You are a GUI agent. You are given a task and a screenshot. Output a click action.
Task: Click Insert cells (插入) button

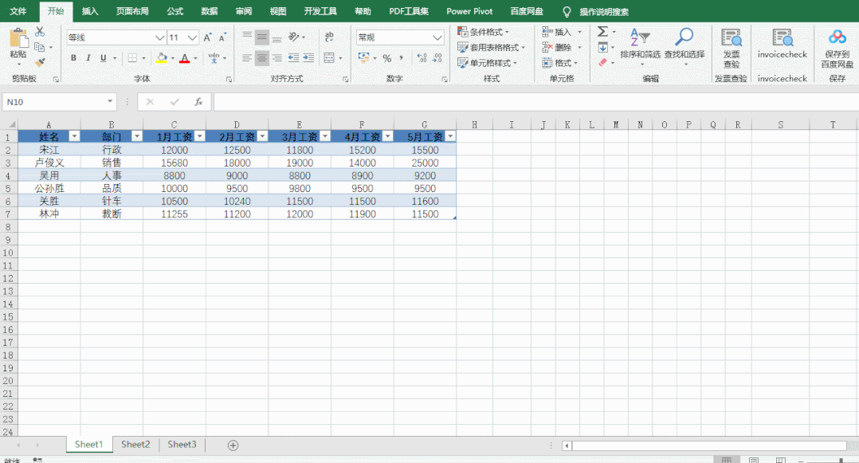point(556,32)
